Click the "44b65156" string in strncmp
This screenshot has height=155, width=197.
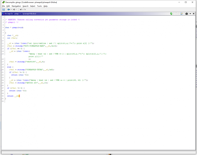click(x=31, y=62)
